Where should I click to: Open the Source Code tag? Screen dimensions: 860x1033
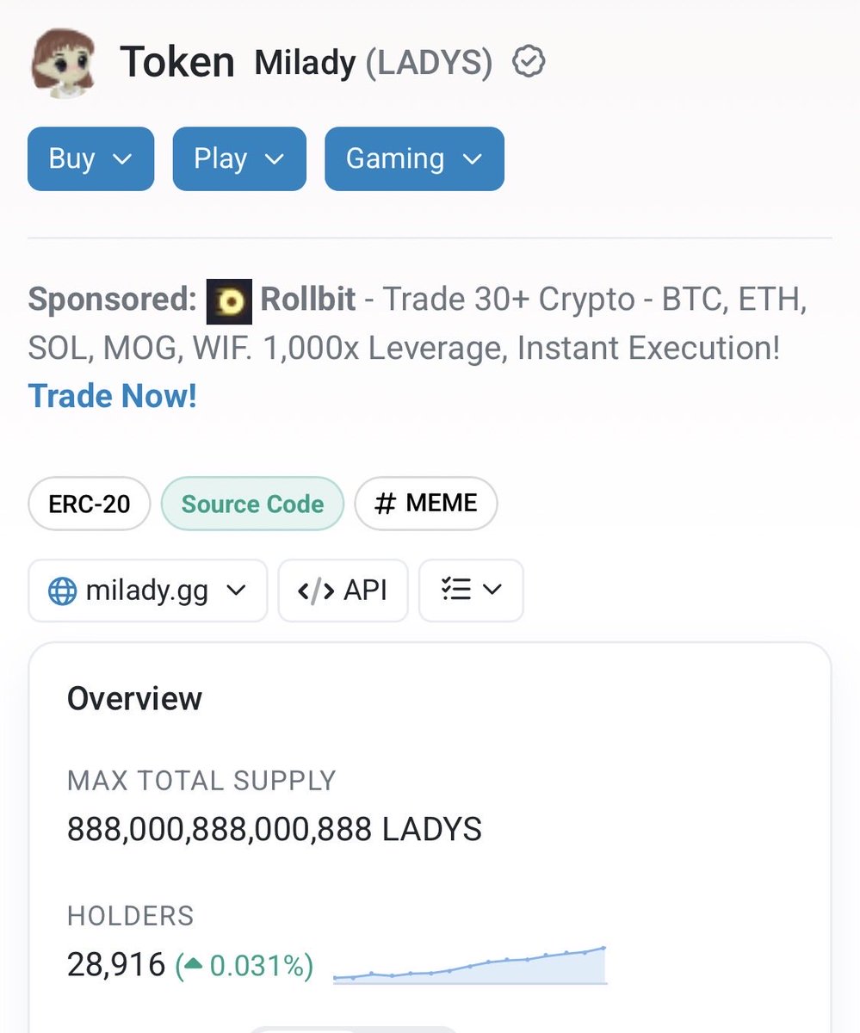pos(252,504)
